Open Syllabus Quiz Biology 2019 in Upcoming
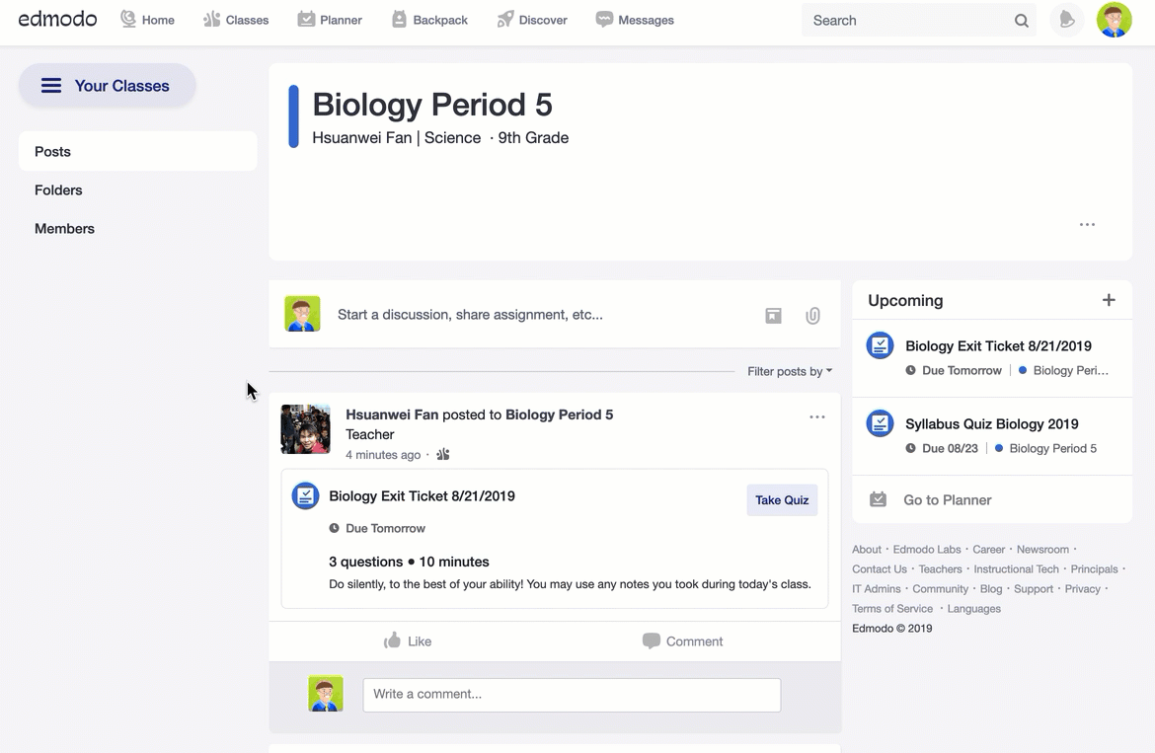The image size is (1155, 753). coord(991,424)
